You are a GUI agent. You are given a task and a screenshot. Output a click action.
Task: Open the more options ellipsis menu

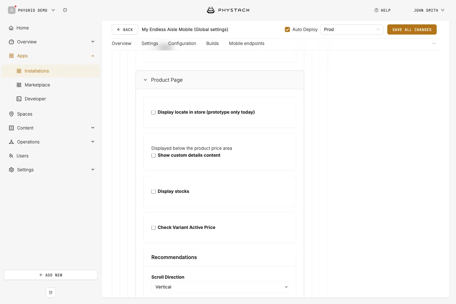[434, 43]
